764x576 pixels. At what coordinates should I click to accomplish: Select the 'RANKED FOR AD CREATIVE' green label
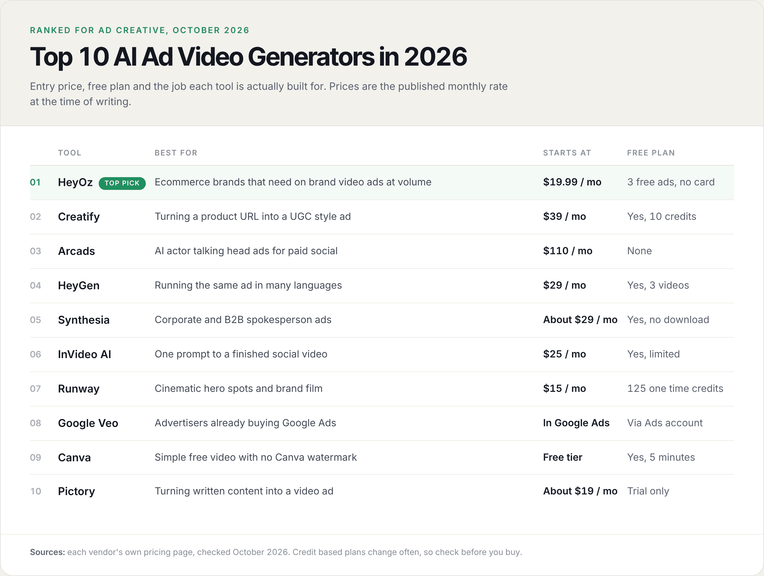tap(139, 30)
